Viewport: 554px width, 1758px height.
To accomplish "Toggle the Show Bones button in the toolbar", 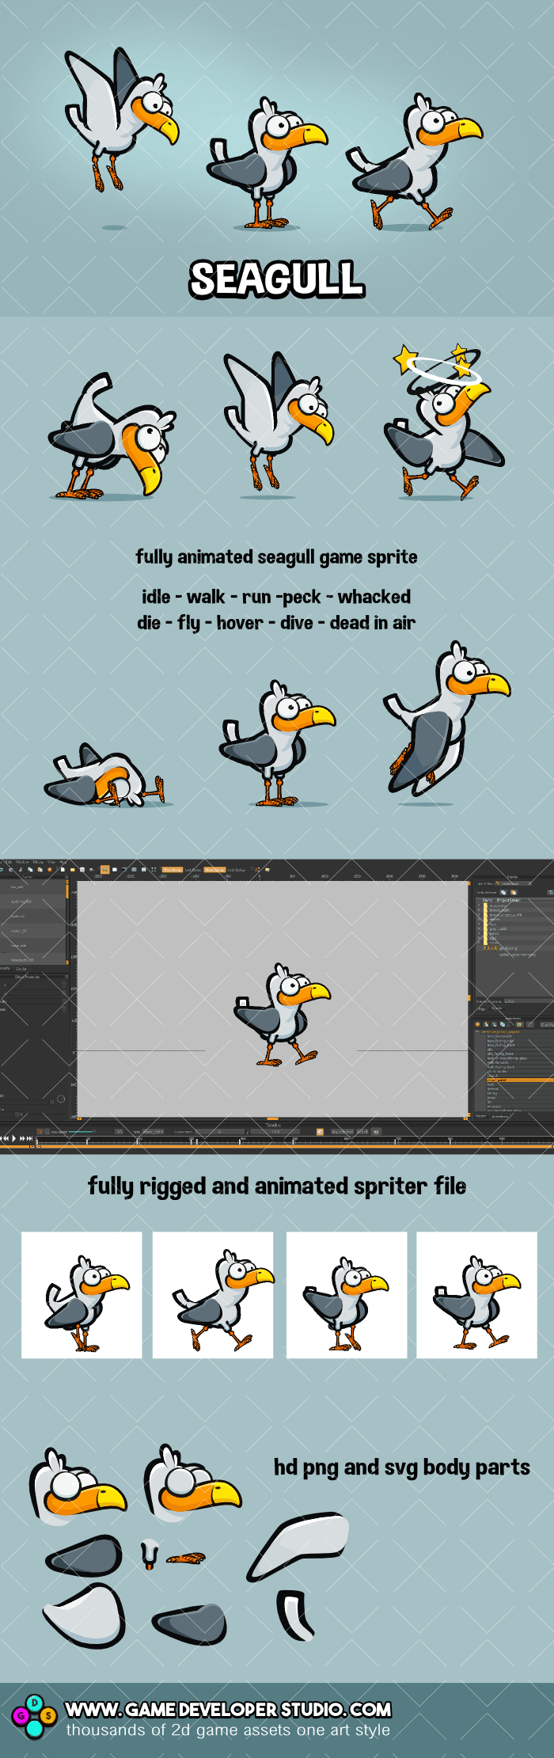I will coord(173,869).
